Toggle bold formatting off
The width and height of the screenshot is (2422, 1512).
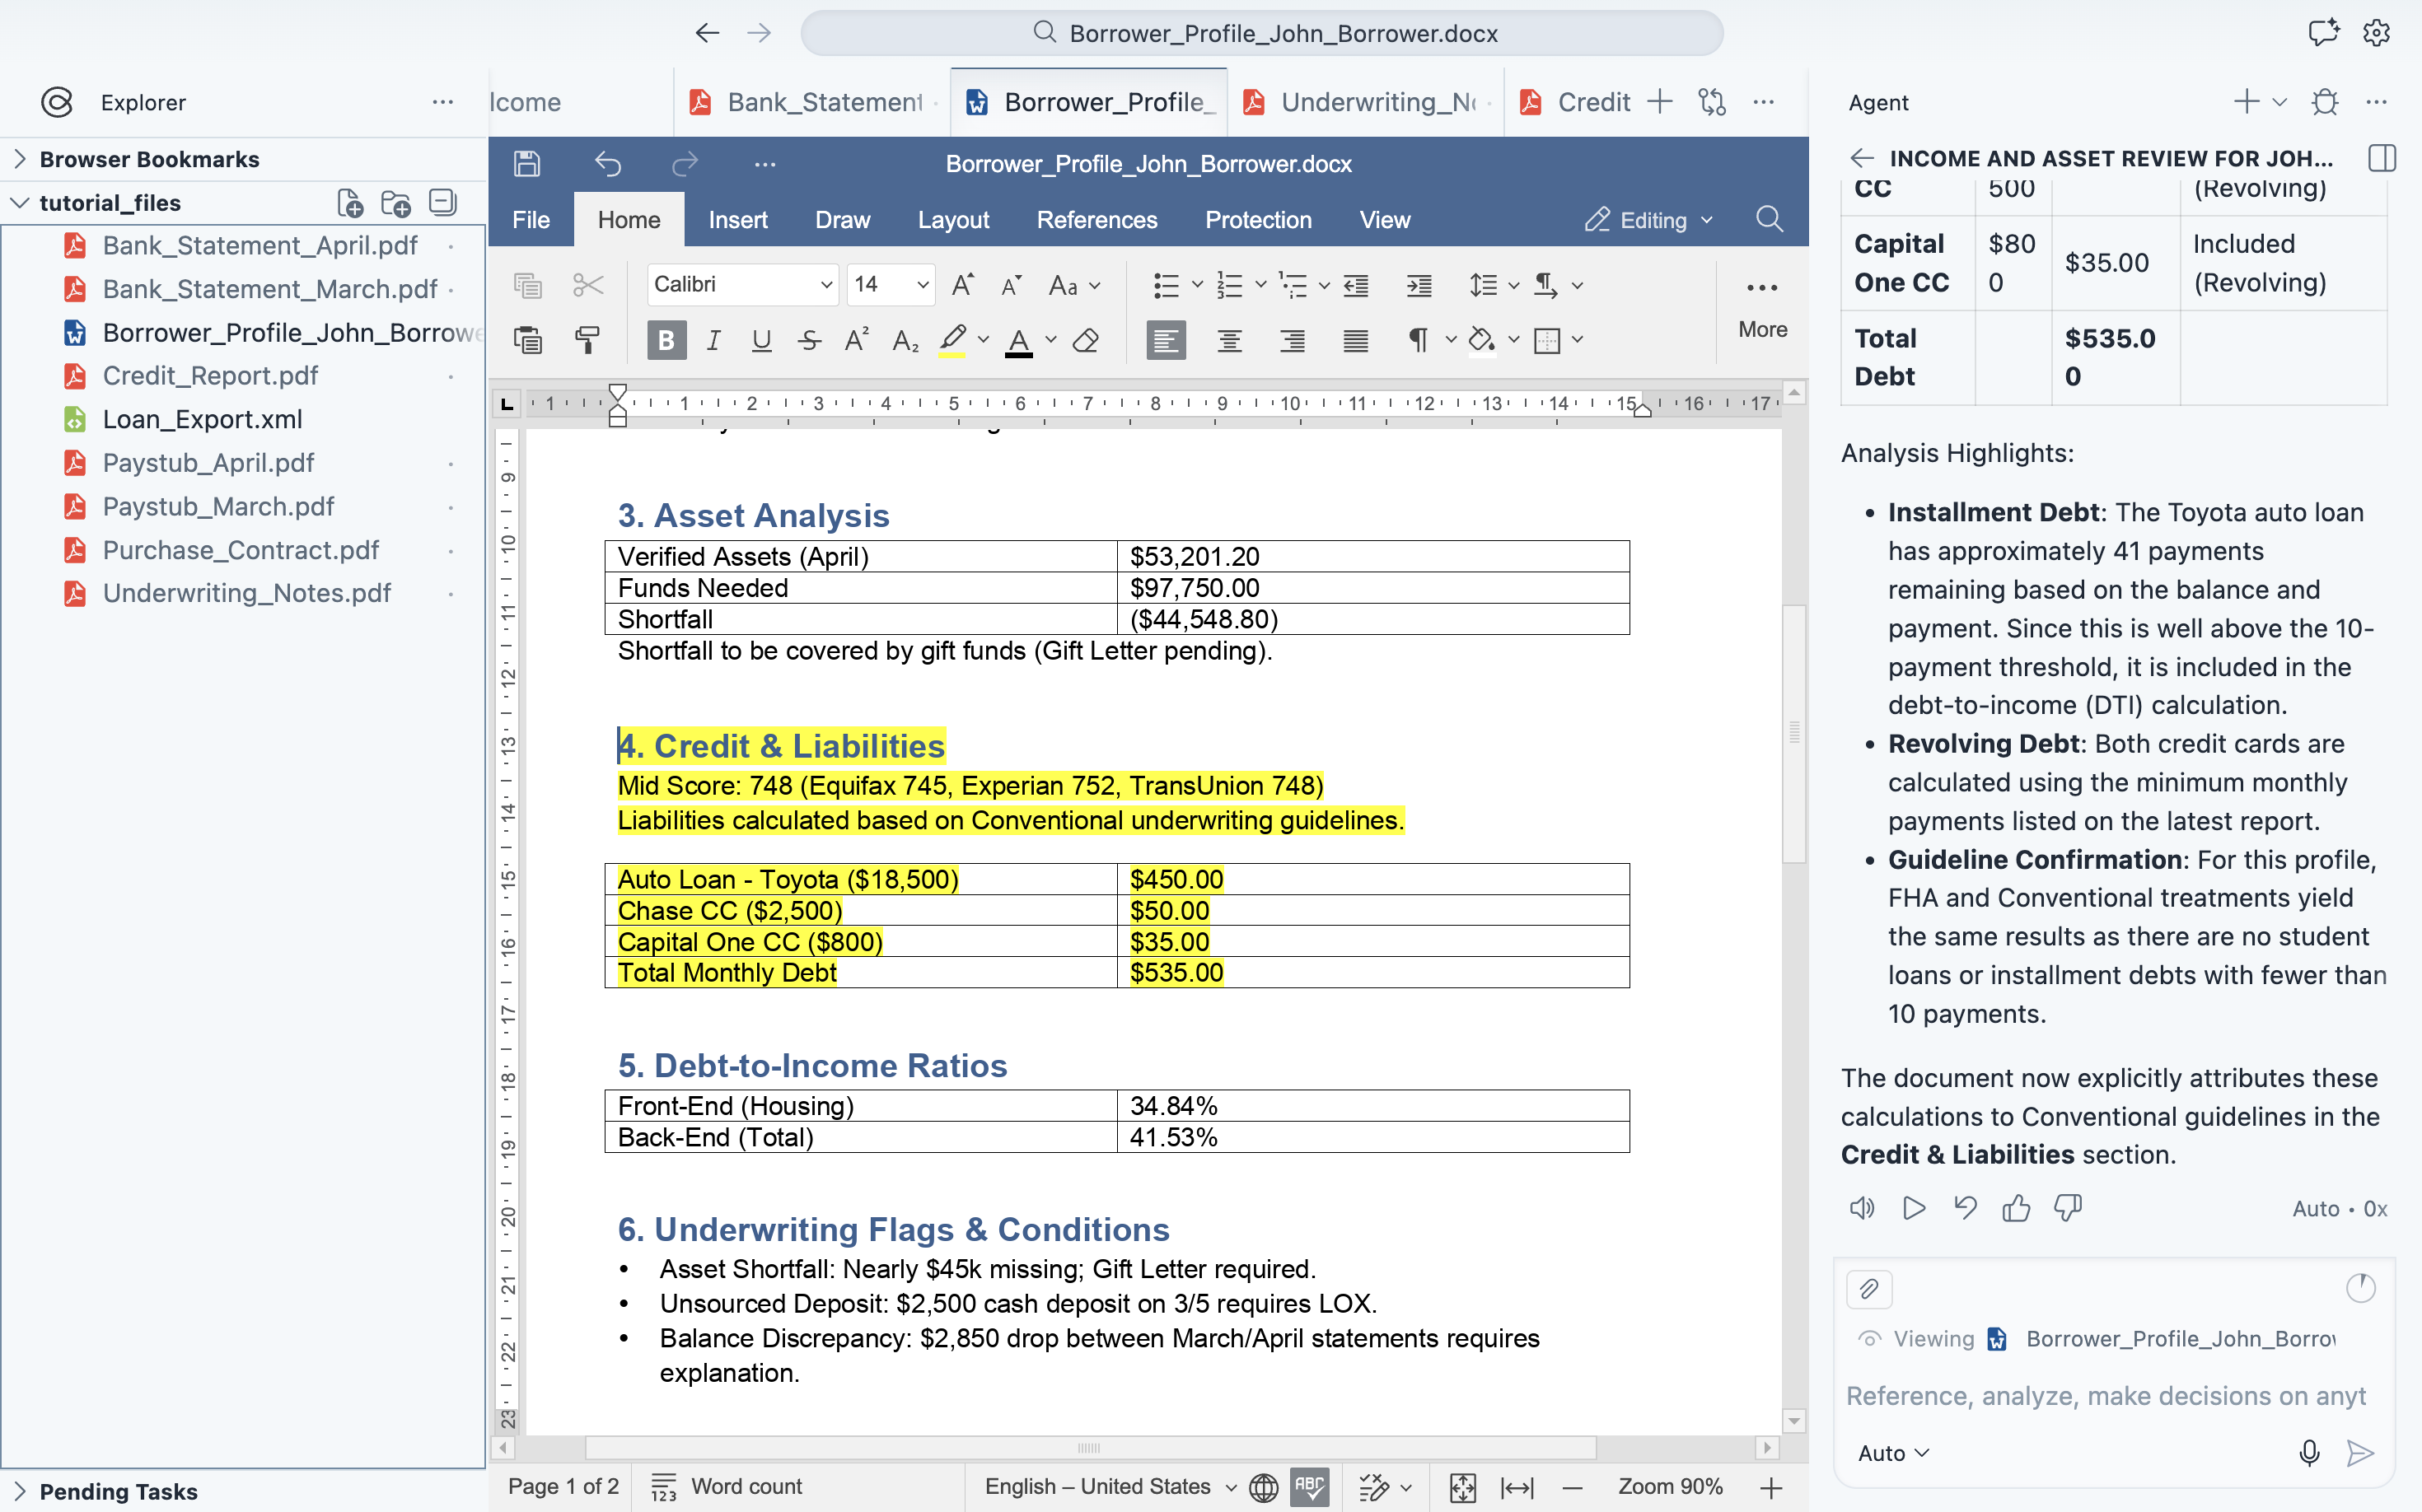[x=666, y=340]
